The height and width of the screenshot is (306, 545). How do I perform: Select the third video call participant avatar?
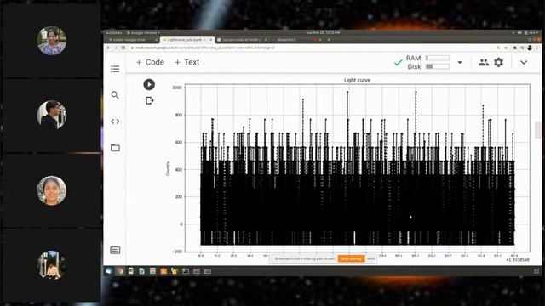click(51, 190)
